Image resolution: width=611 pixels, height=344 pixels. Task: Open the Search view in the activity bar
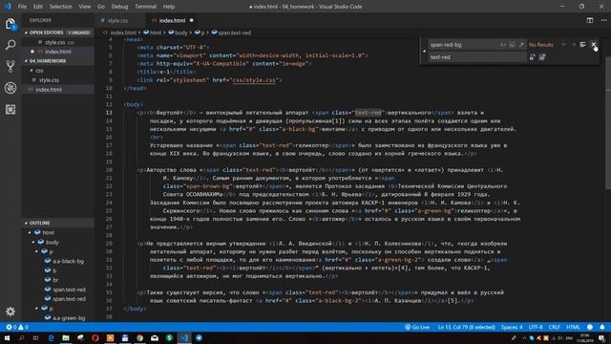click(11, 45)
